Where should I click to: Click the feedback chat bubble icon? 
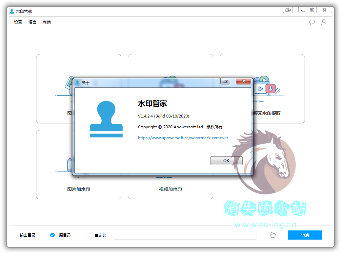pos(312,22)
